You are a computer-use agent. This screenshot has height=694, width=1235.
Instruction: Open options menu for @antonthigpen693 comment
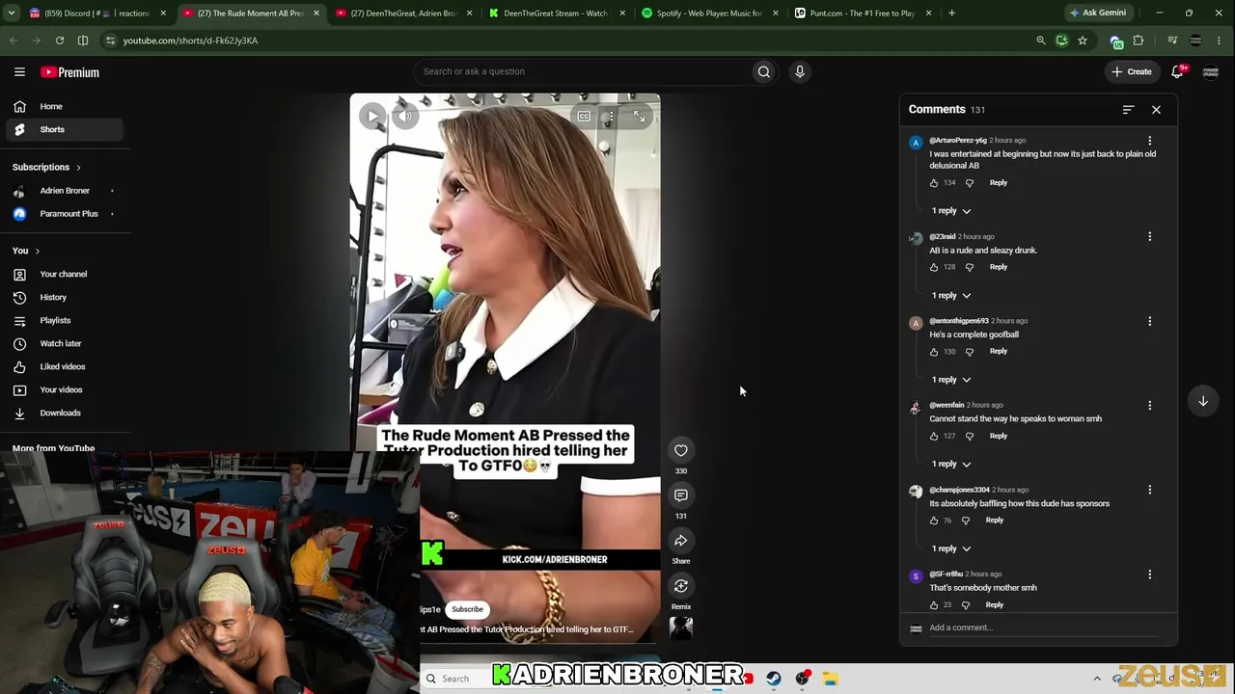pyautogui.click(x=1149, y=321)
